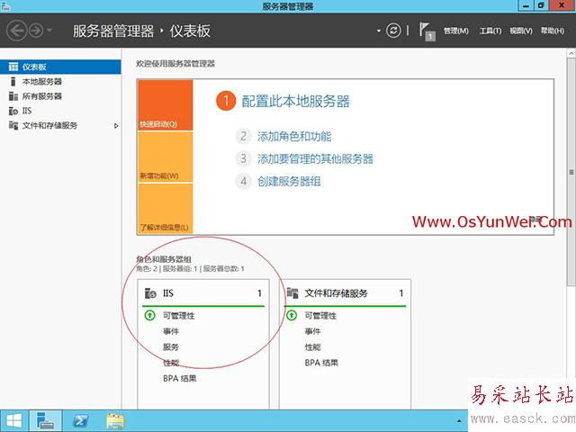Open dropdown arrow left of refresh icon

coord(378,31)
